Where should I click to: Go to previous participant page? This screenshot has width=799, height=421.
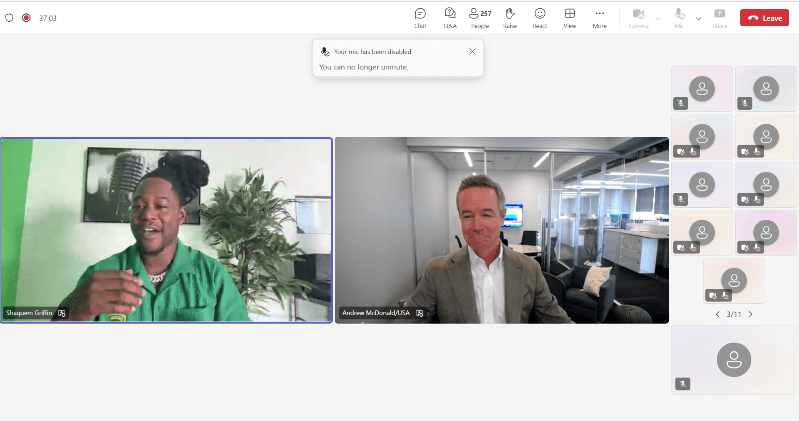[x=717, y=315]
